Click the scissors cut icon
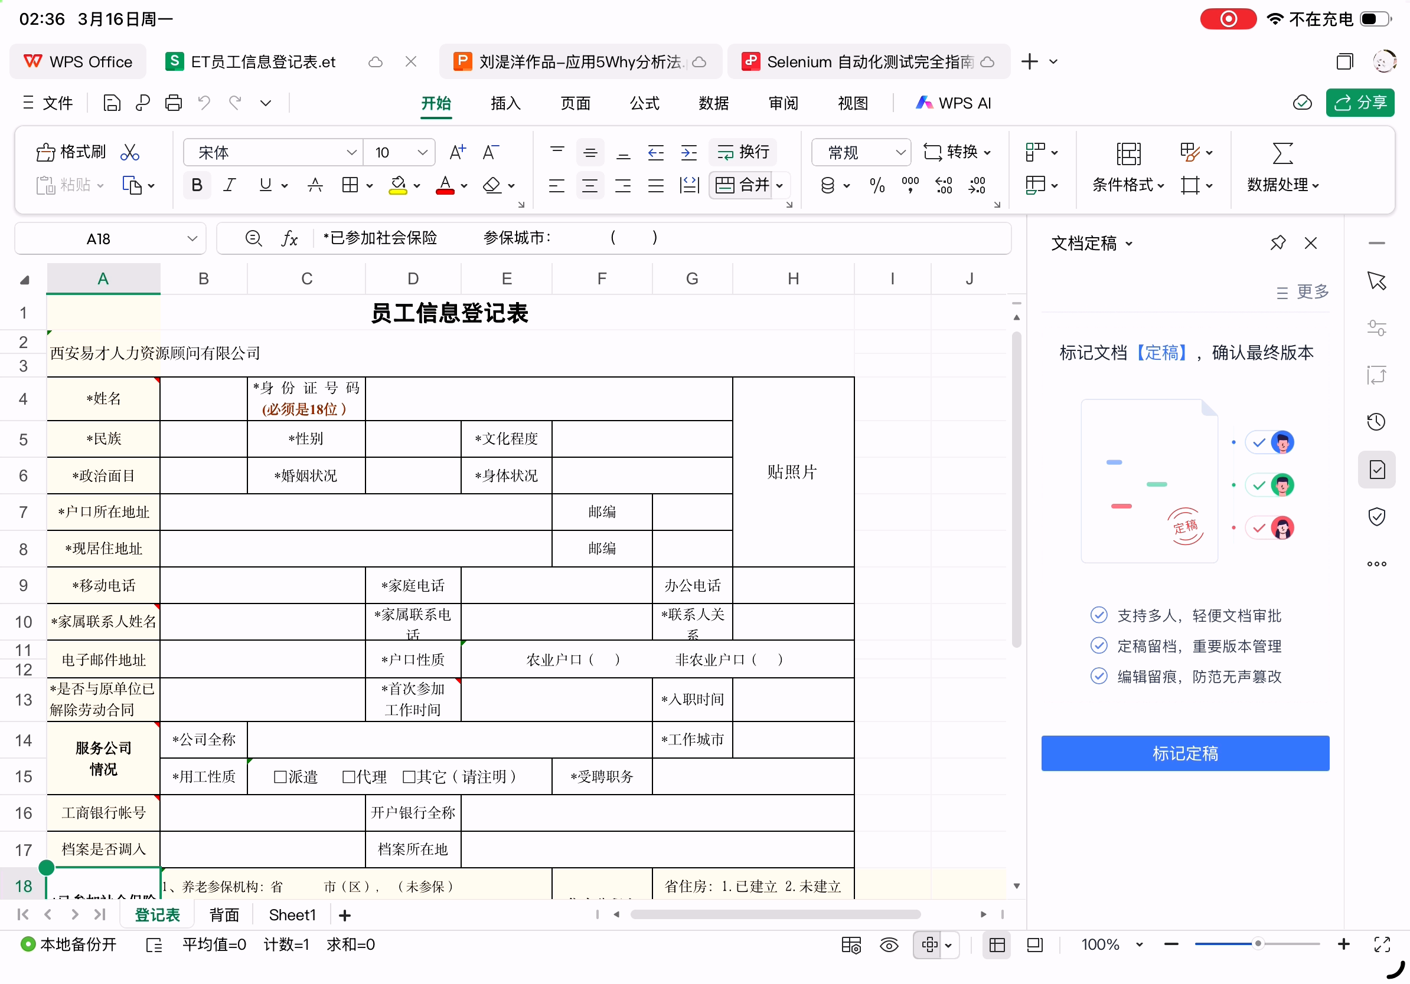The image size is (1410, 984). click(x=129, y=152)
